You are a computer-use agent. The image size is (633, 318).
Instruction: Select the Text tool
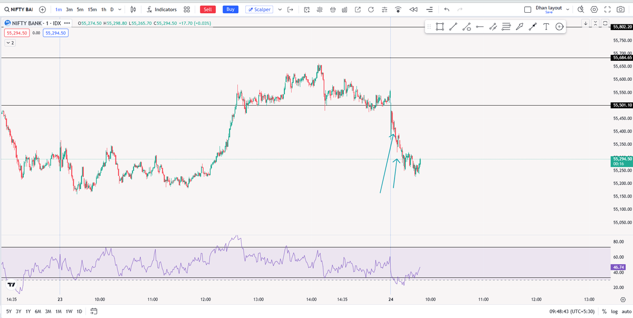(546, 26)
